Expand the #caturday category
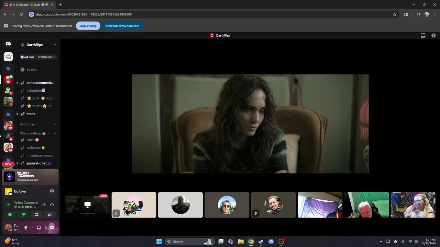 click(x=29, y=124)
